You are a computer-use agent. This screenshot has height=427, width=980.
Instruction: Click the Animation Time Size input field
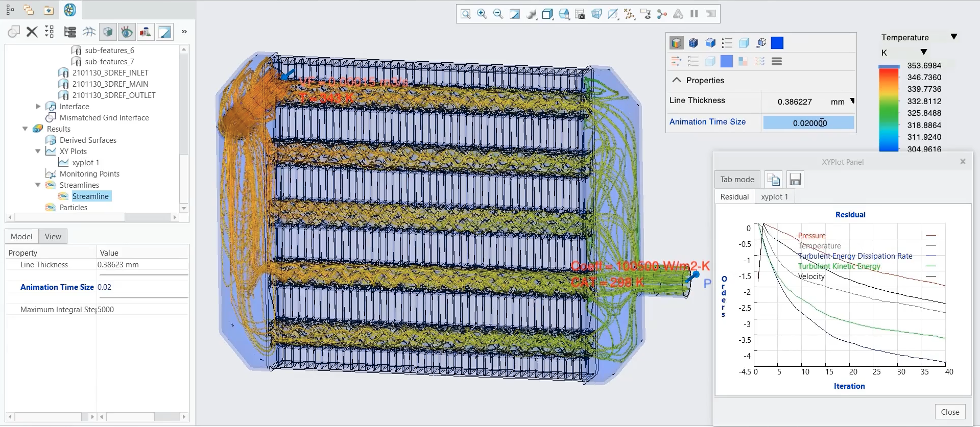(x=808, y=122)
